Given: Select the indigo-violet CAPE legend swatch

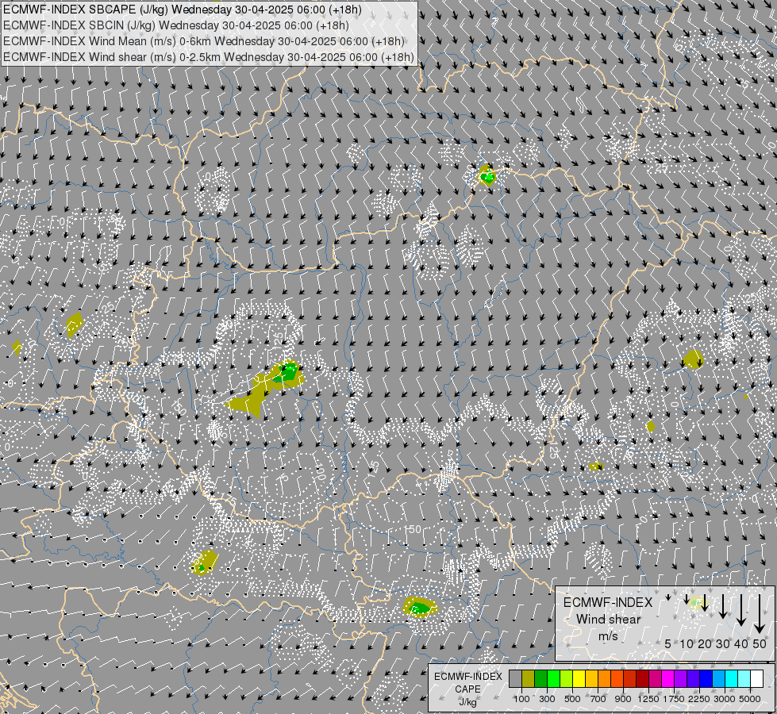Looking at the screenshot, I should (x=693, y=679).
